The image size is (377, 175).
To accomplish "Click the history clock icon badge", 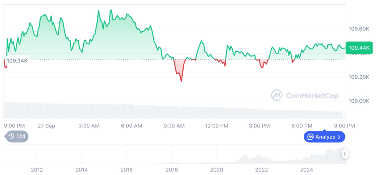I will [12, 136].
